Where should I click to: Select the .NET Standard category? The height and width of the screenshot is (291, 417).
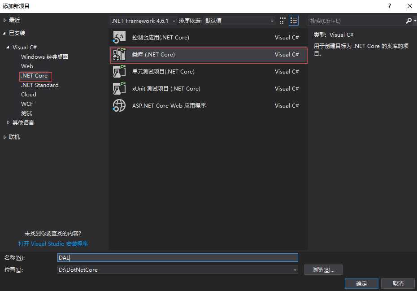(40, 85)
